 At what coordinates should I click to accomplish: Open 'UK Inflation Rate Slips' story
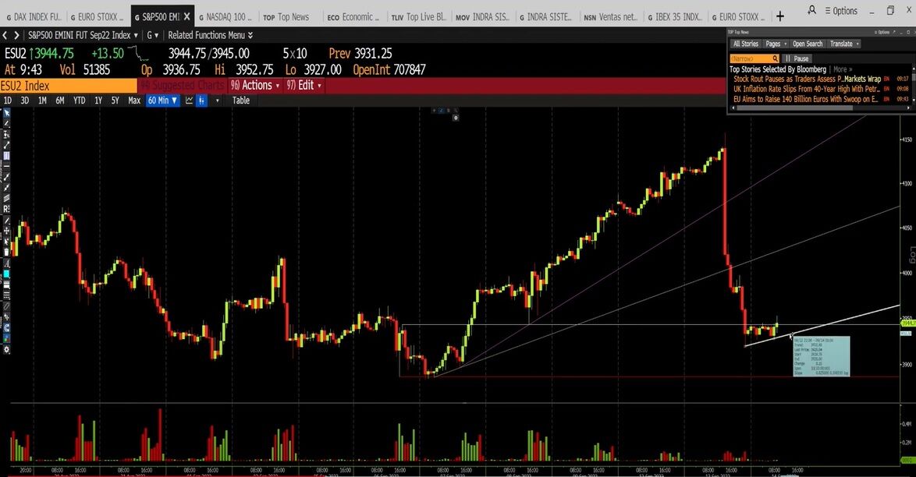pyautogui.click(x=806, y=89)
